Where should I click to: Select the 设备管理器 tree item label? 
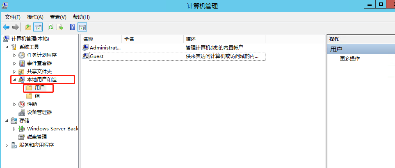point(39,112)
